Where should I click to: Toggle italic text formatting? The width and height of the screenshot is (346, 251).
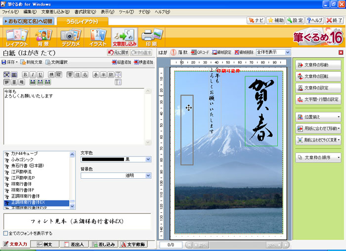click(33, 75)
